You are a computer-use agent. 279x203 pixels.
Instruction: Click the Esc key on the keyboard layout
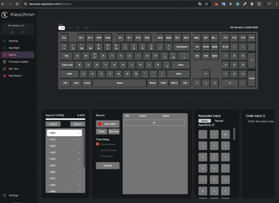64,38
